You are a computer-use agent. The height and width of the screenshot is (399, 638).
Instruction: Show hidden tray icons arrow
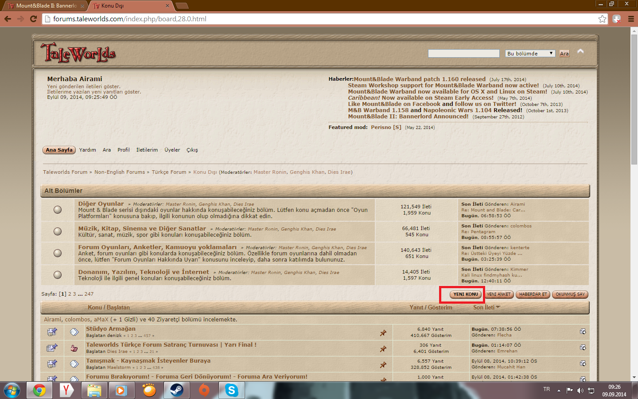coord(559,391)
